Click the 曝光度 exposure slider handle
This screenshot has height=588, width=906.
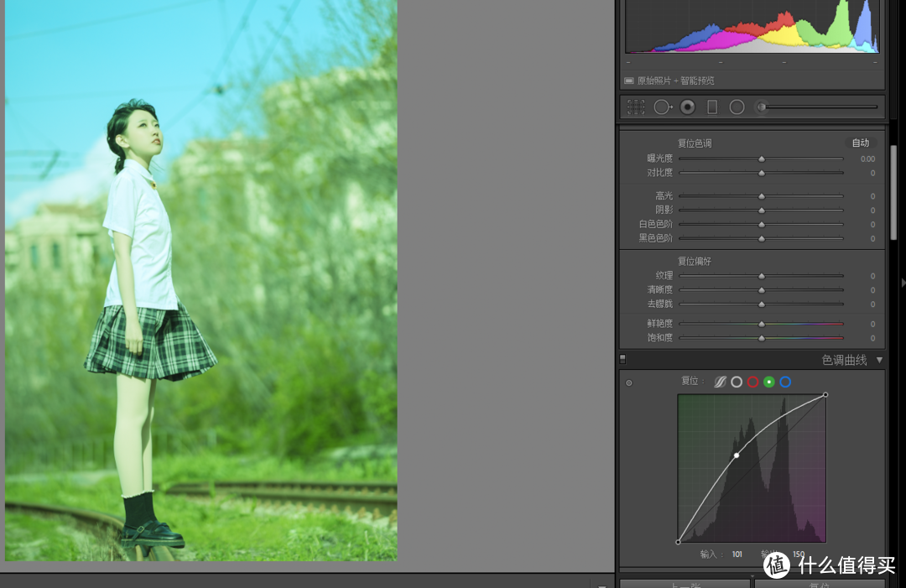coord(762,159)
